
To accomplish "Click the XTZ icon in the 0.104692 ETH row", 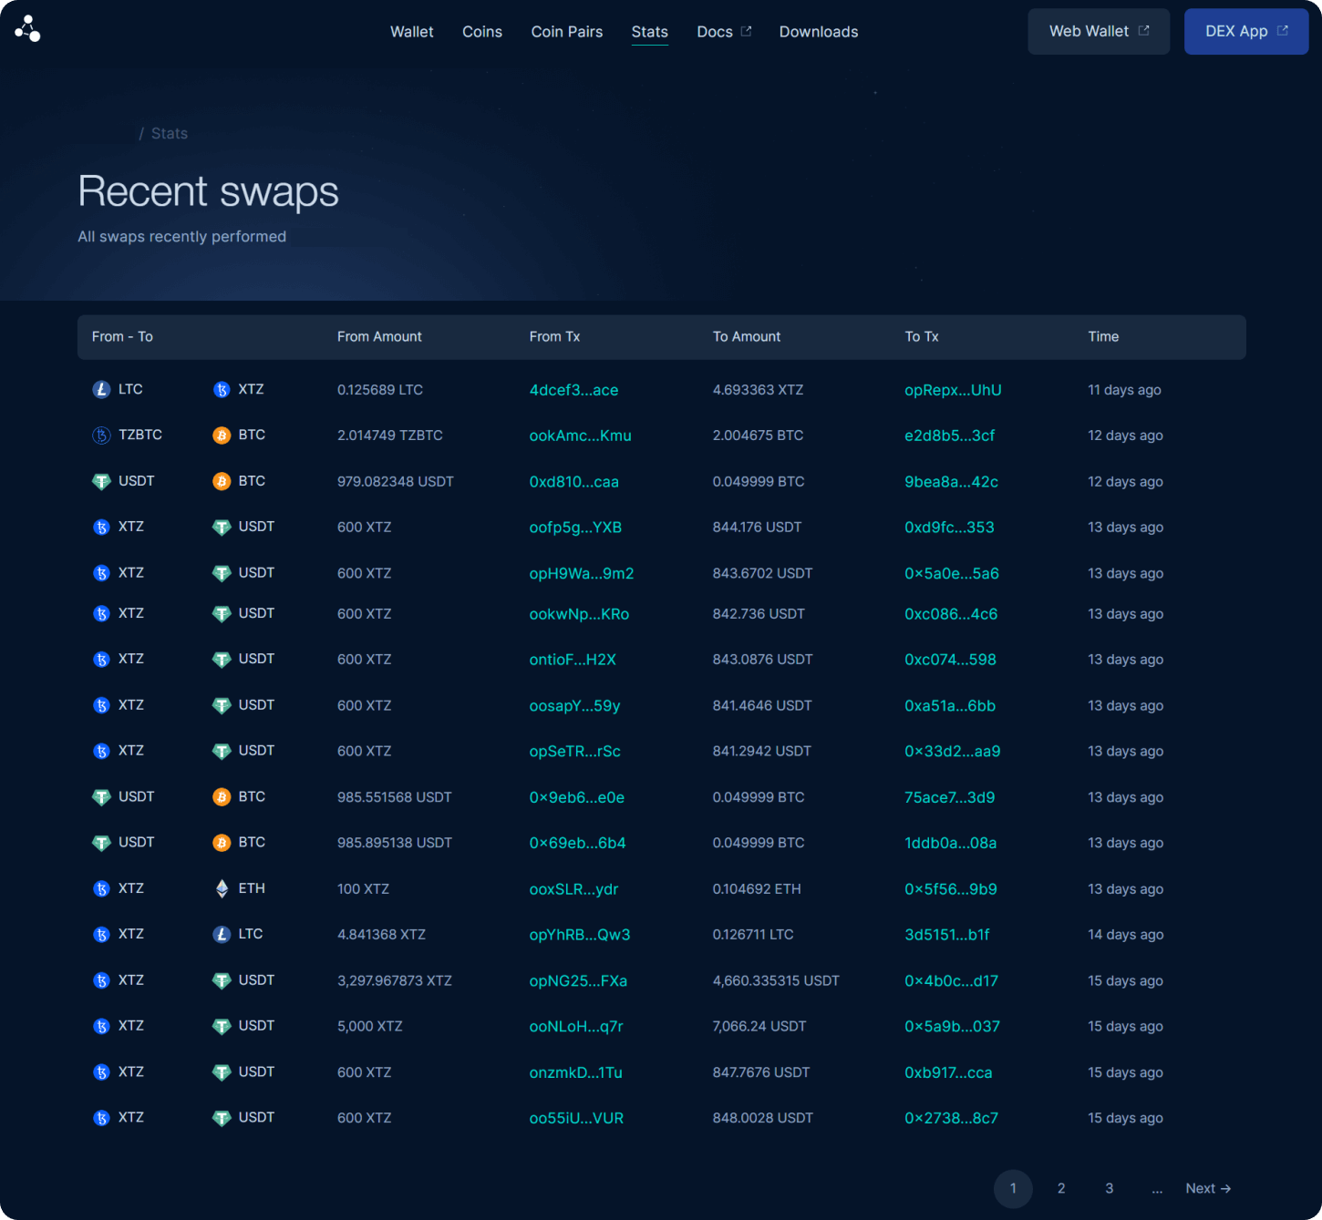I will coord(102,888).
